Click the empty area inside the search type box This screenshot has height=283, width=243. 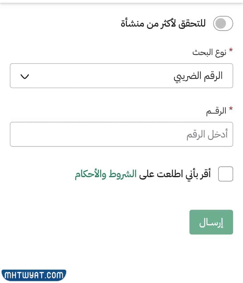click(x=100, y=76)
